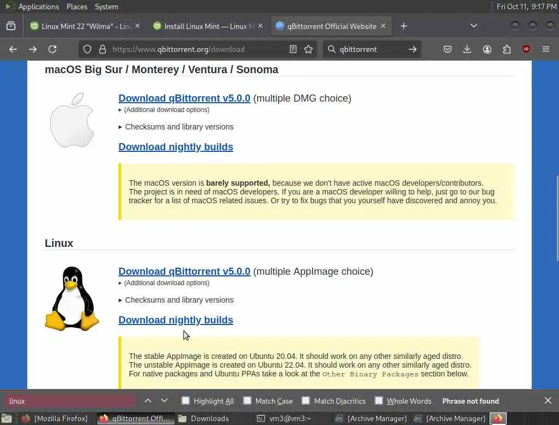Download qBittorrent v5.0.0 AppImage for Linux

click(185, 271)
